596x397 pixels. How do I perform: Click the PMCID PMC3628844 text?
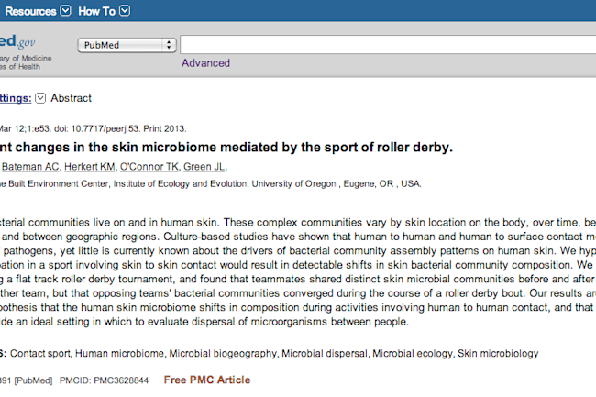(105, 380)
